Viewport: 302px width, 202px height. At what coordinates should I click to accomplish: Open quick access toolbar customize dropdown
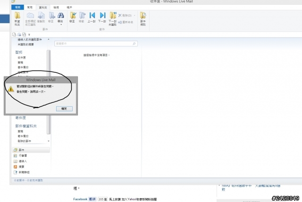coord(29,35)
